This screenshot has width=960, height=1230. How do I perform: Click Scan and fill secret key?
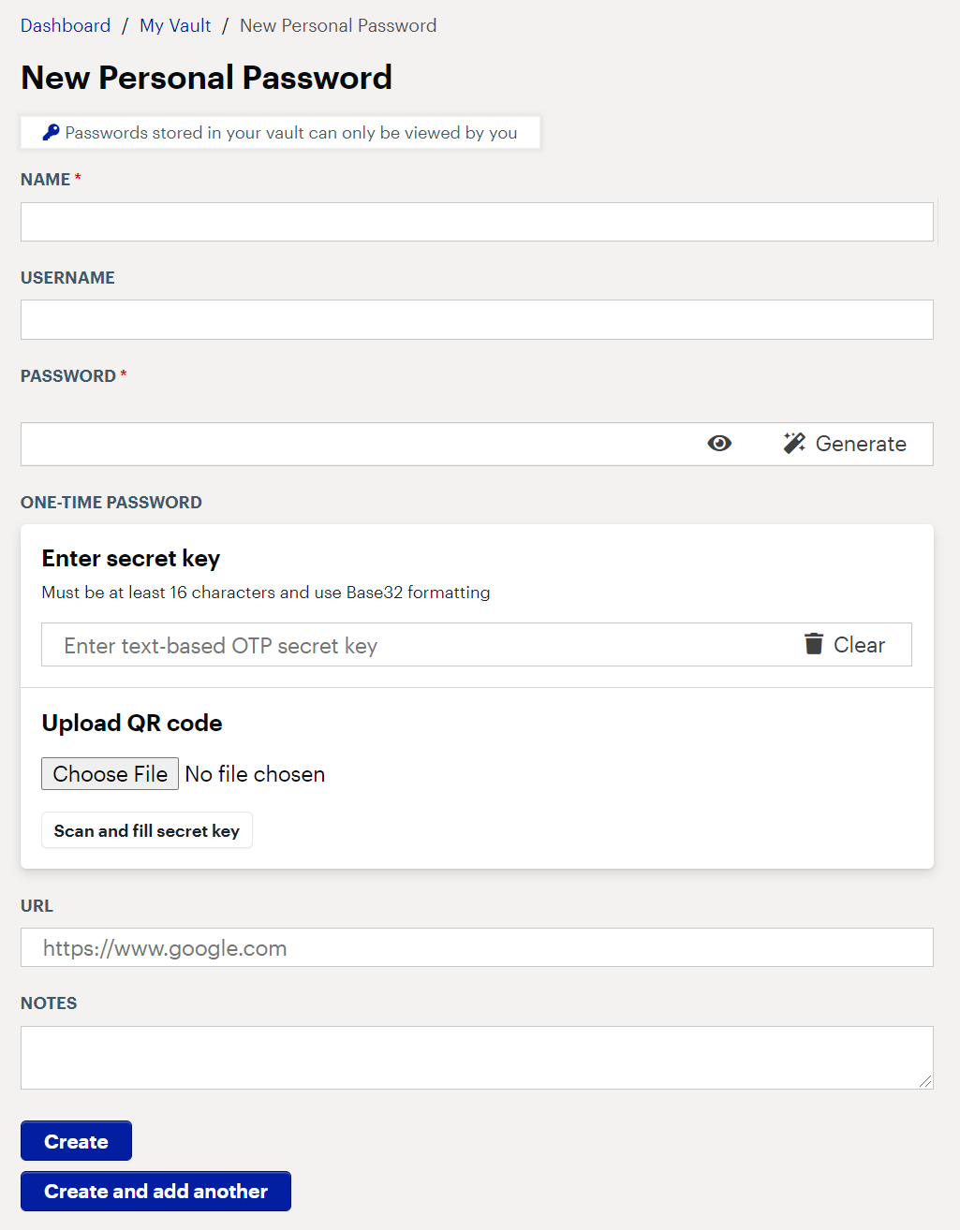[146, 830]
